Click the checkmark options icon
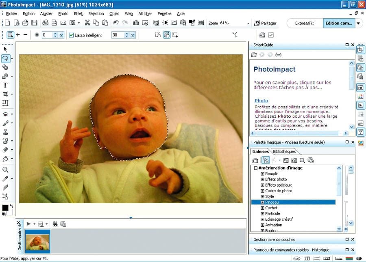Viewport: 366px width, 262px height. tap(271, 35)
